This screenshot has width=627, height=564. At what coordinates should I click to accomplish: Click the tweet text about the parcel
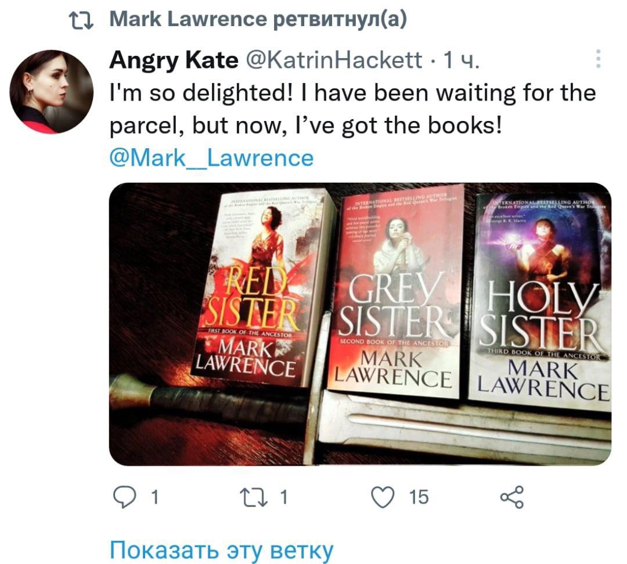353,109
